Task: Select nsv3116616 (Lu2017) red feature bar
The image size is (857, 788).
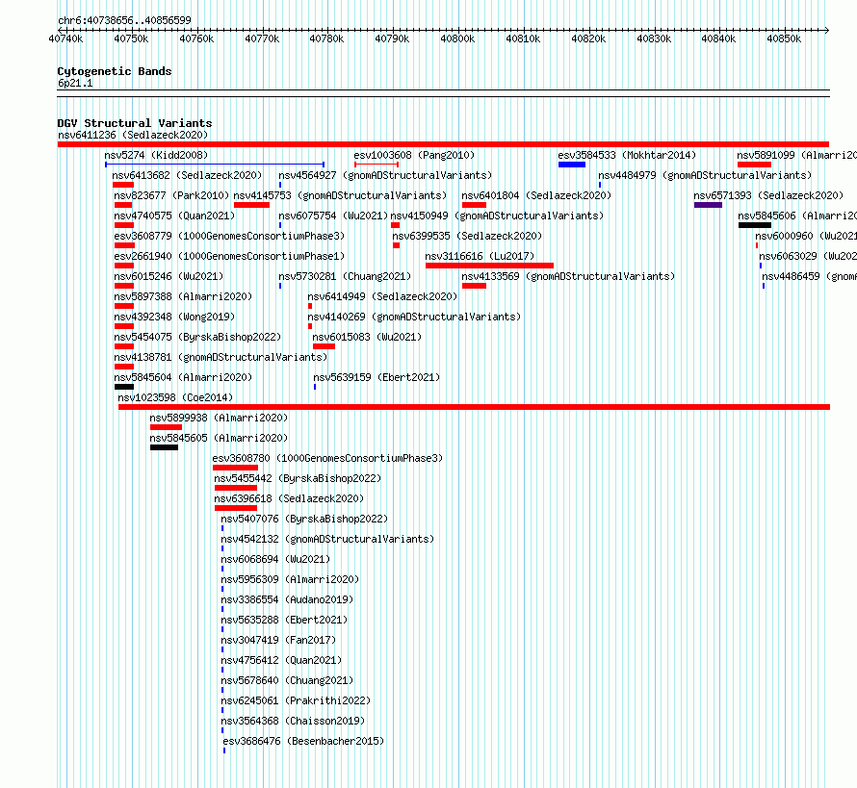Action: click(489, 266)
